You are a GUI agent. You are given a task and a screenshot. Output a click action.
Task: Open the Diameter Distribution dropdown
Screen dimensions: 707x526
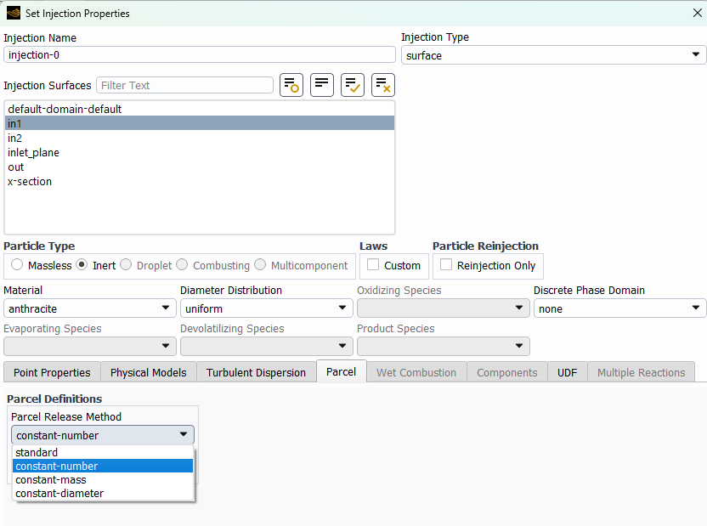pos(266,308)
